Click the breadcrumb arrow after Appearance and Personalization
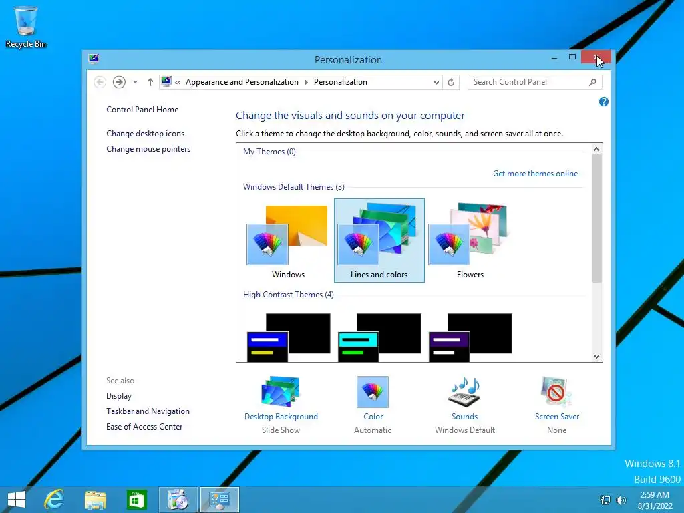Image resolution: width=684 pixels, height=513 pixels. click(306, 82)
